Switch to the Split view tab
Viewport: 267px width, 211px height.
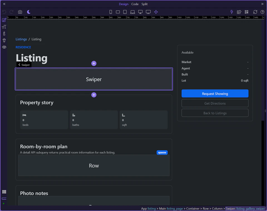144,4
